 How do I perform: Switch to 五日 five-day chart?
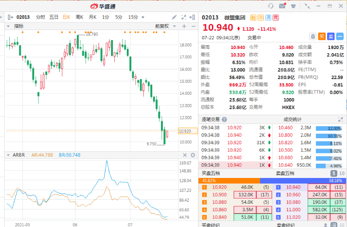coord(54,17)
